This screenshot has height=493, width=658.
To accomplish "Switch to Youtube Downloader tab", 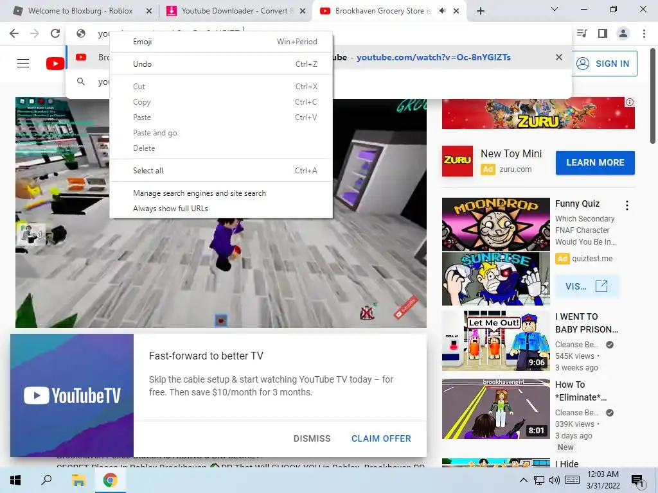I will (237, 11).
